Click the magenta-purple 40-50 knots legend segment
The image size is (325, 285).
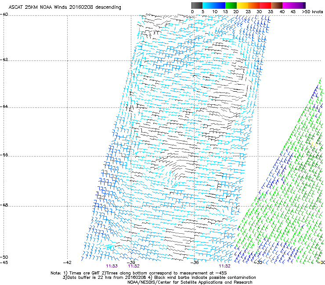[x=294, y=5]
